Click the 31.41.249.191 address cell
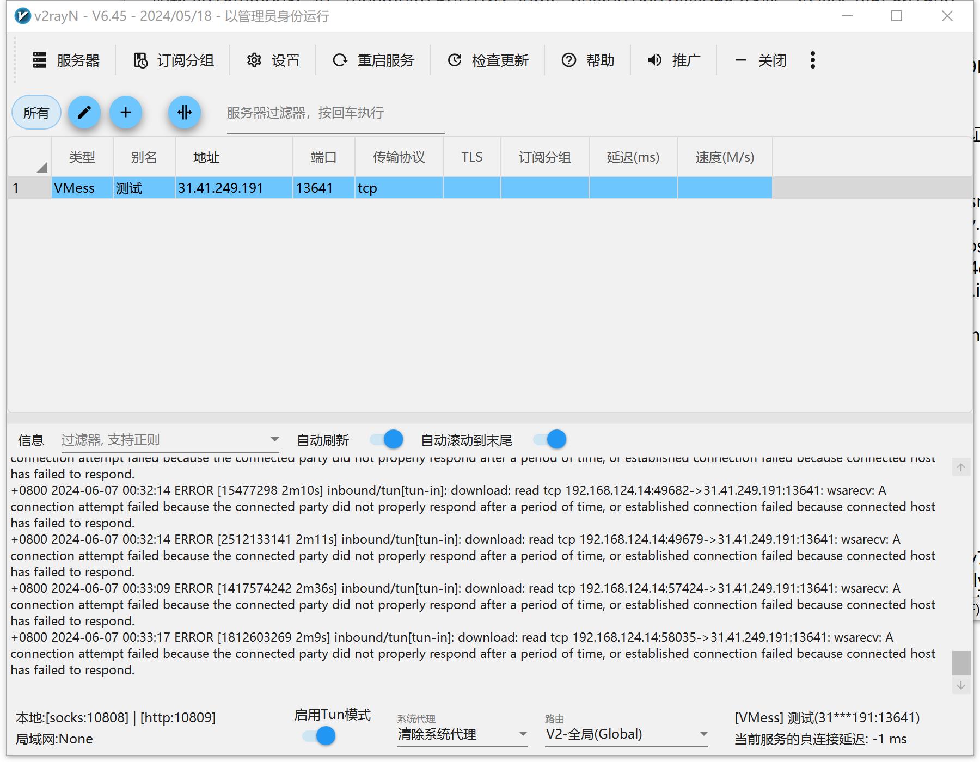The width and height of the screenshot is (980, 762). click(x=234, y=188)
